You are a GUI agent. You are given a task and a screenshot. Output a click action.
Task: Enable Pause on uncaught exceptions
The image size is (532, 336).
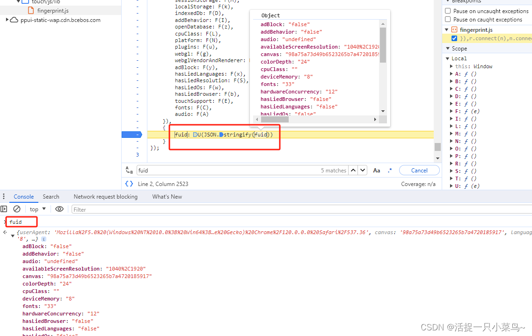[x=448, y=11]
